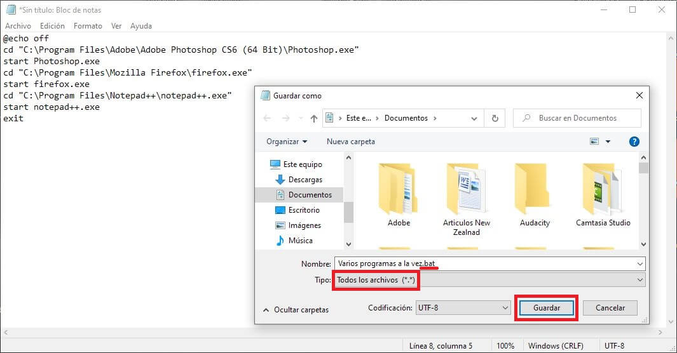Collapse folders with Ocultar carpetas
677x353 pixels.
pos(296,309)
